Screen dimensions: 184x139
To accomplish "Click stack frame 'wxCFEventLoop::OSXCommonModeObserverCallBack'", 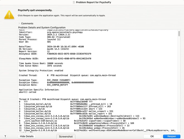I will click(97, 130).
